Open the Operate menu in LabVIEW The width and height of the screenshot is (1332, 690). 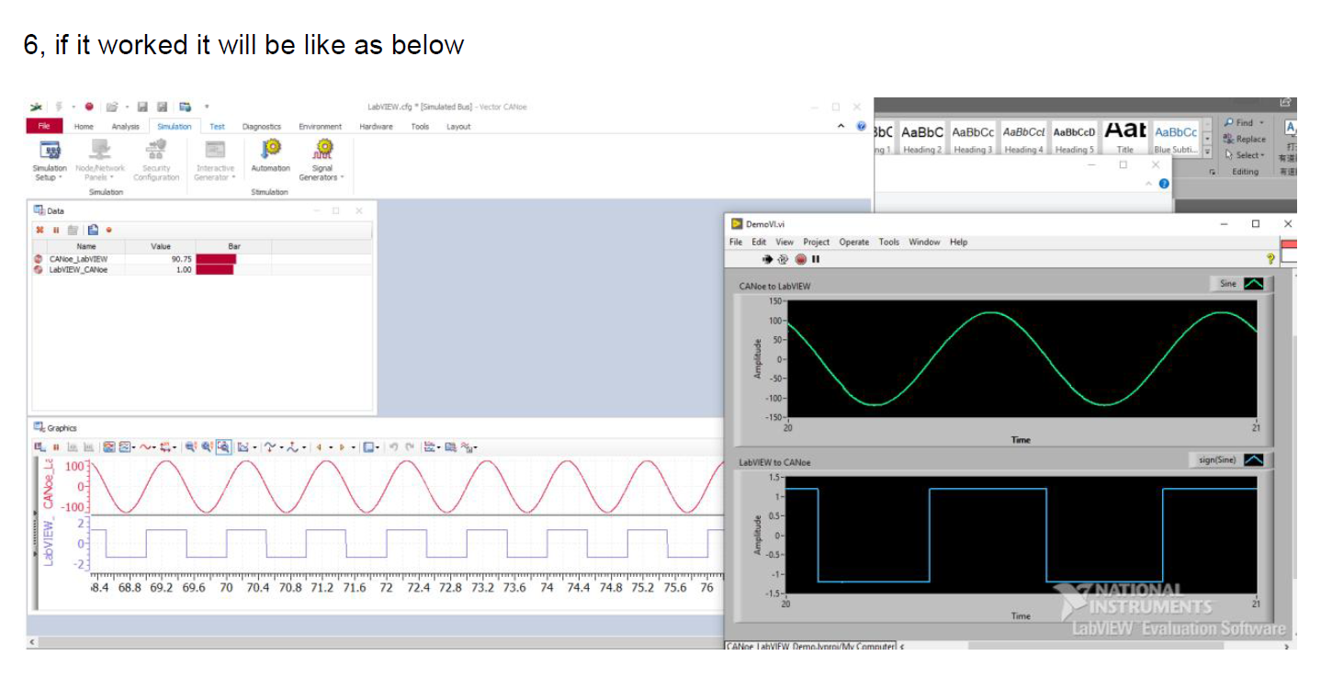853,242
